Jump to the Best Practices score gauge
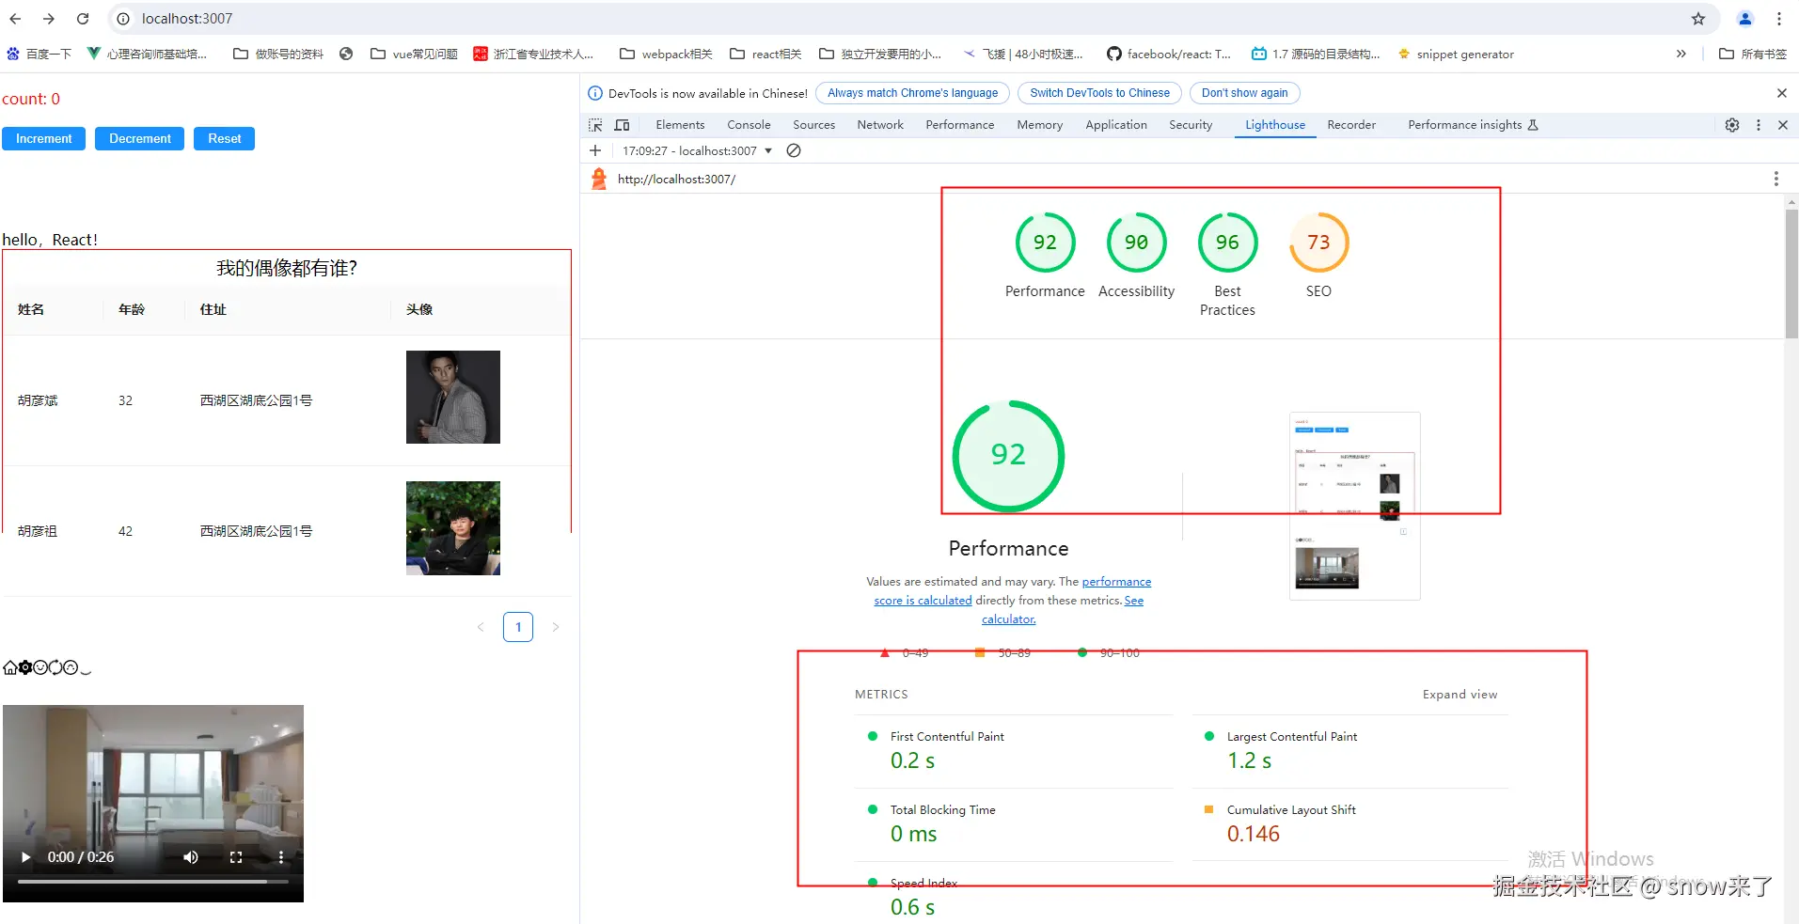Screen dimensions: 1799x924 1227,264
